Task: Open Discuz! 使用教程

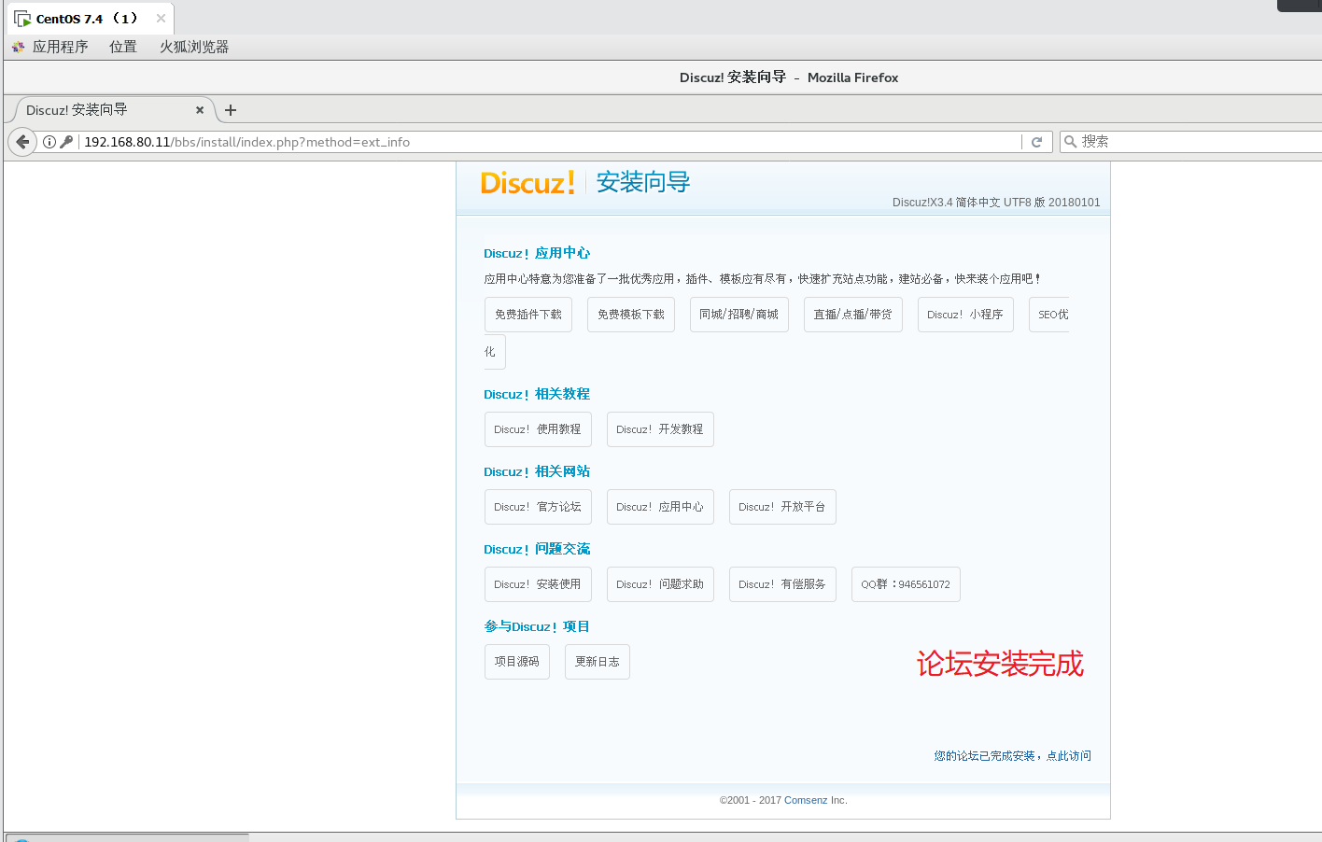Action: [538, 429]
